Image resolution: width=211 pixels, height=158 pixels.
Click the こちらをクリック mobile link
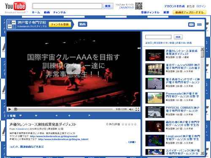click(x=126, y=8)
